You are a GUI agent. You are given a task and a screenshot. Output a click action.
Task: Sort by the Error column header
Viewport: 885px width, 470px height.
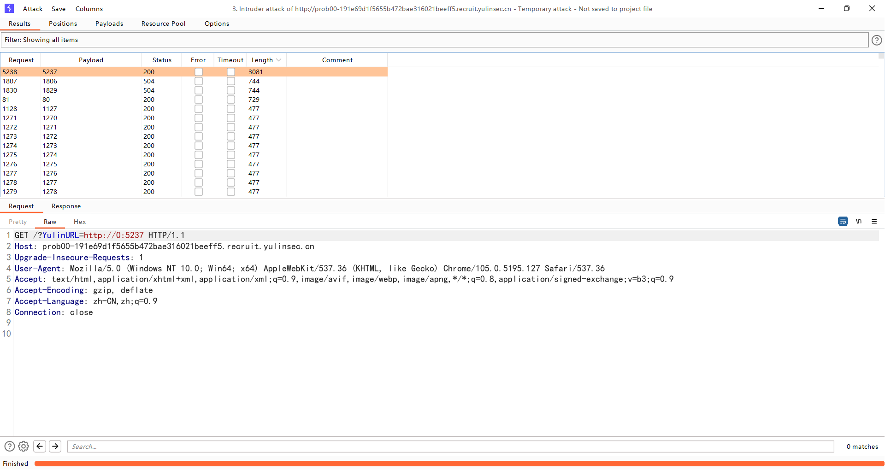(x=198, y=60)
